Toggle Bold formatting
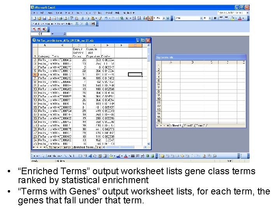Screen dimensions: 280x210 click(x=215, y=18)
